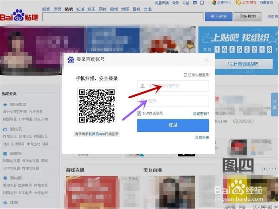Click the top bar 登录 link

175,3
